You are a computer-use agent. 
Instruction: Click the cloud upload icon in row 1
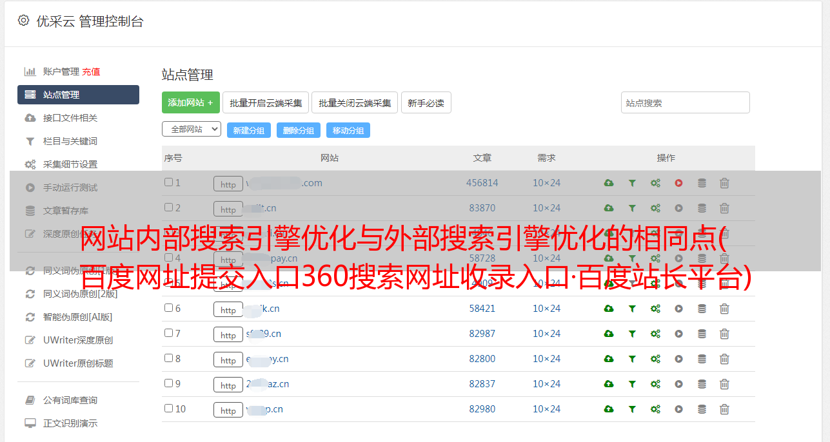(x=609, y=183)
